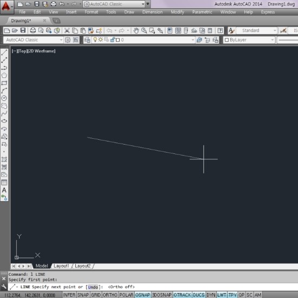Expand the Standard text style dropdown
298x298 pixels.
coord(257,30)
